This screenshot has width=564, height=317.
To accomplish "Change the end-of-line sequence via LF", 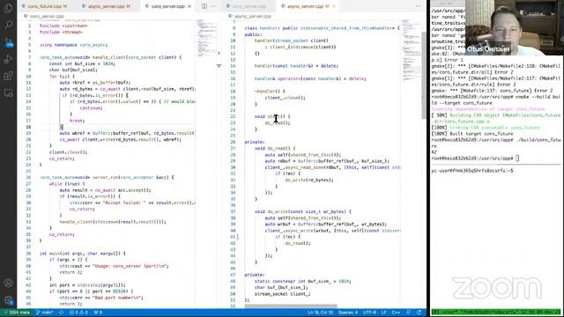I will click(384, 313).
